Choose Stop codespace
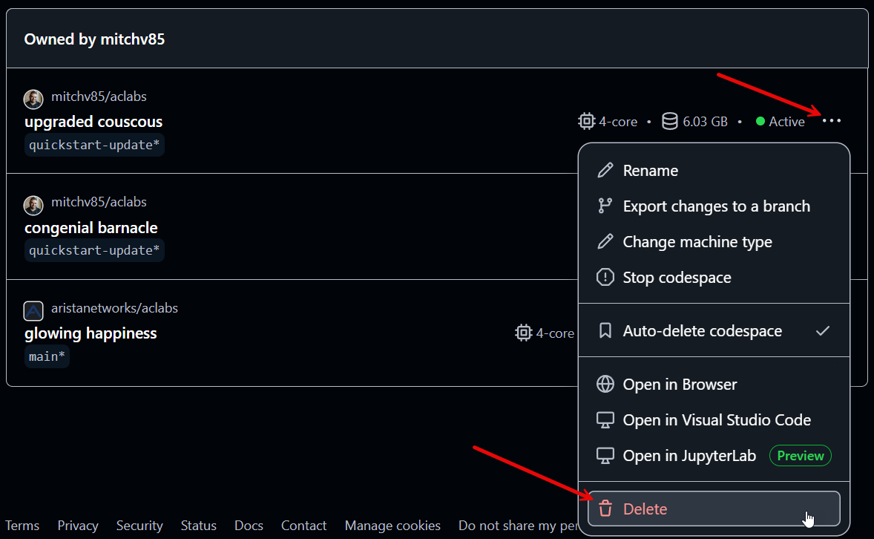The height and width of the screenshot is (539, 874). pos(714,278)
